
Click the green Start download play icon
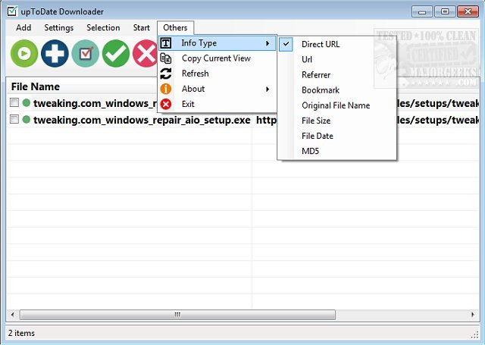pyautogui.click(x=24, y=54)
